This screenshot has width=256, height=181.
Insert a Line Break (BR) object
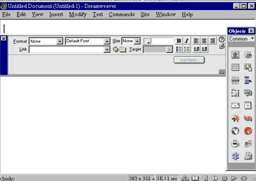click(x=248, y=93)
